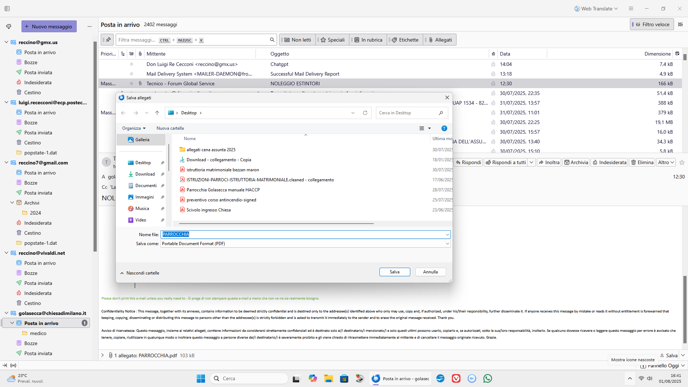Image resolution: width=688 pixels, height=387 pixels.
Task: Click the horizontal scrollbar in the file list
Action: (276, 223)
